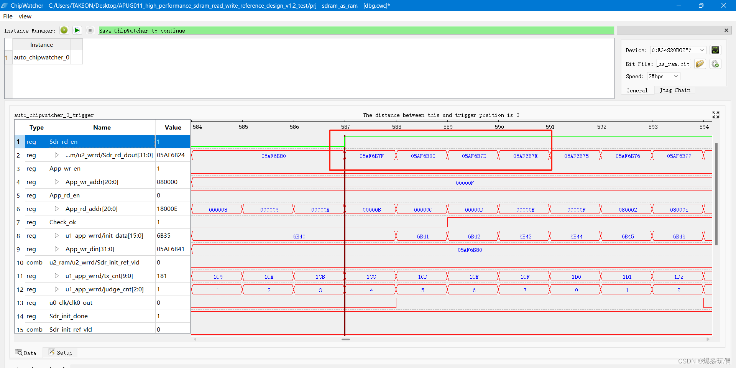Click the continuous run play icon

click(x=77, y=30)
